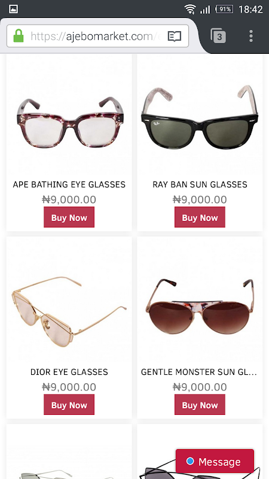
Task: Open the RAY BAN SUN GLASSES title link
Action: [x=200, y=184]
